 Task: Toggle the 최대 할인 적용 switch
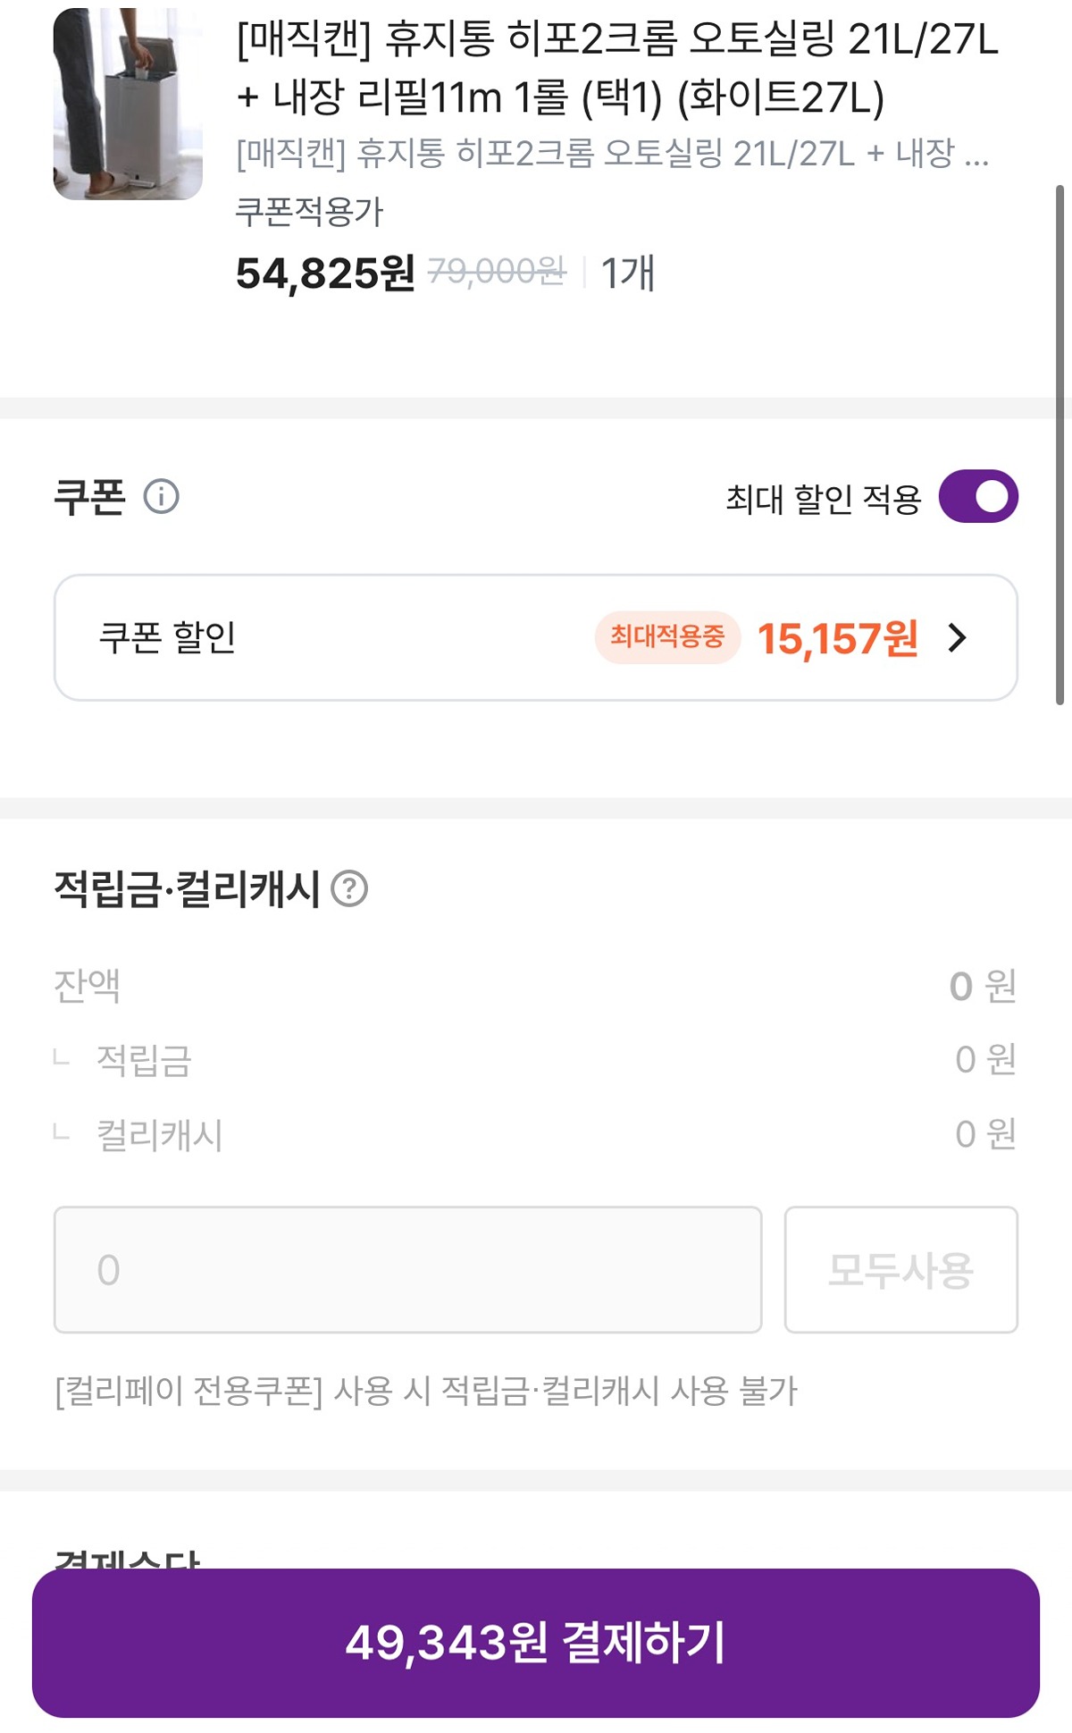(978, 496)
